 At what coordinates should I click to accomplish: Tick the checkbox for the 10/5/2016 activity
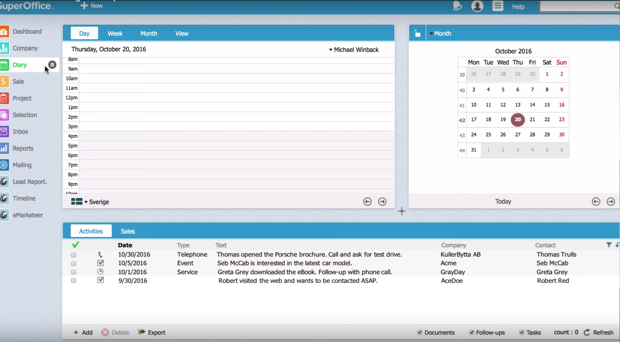pos(73,263)
